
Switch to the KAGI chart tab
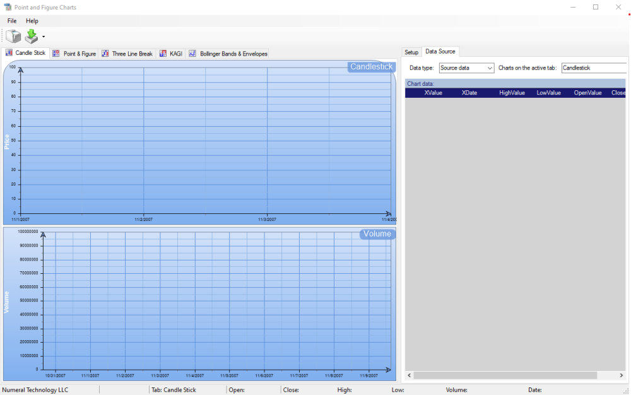click(x=171, y=54)
